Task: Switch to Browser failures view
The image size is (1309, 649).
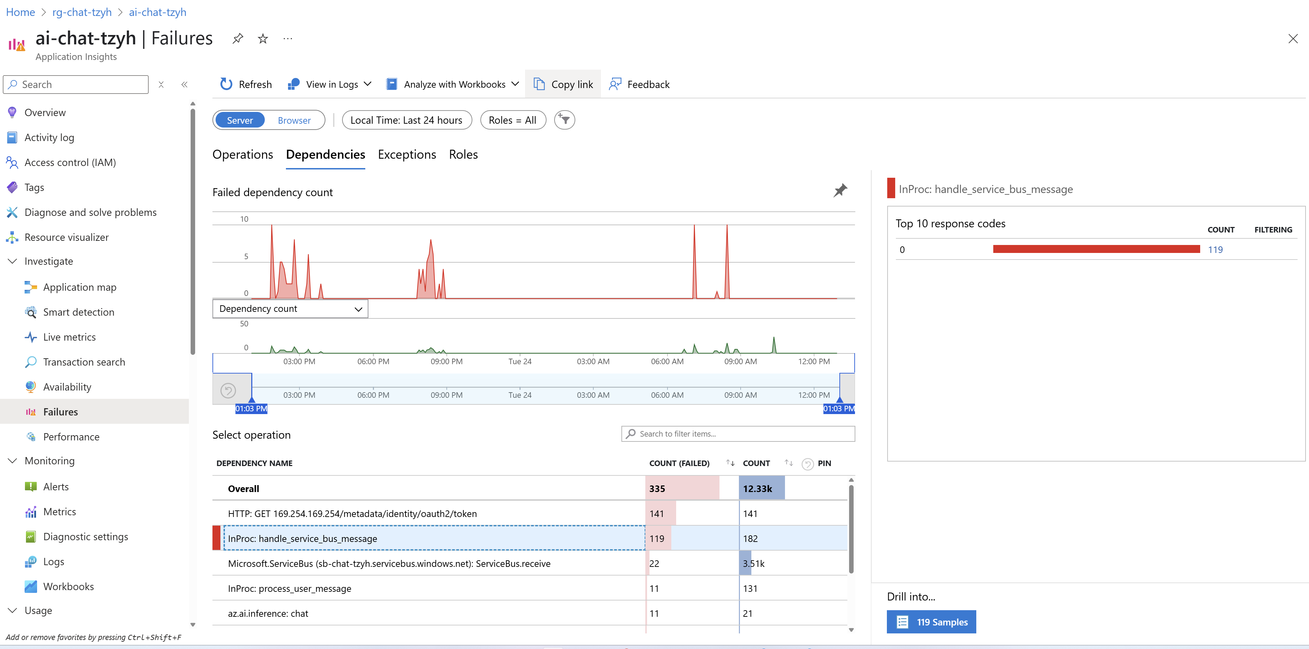Action: pyautogui.click(x=294, y=120)
